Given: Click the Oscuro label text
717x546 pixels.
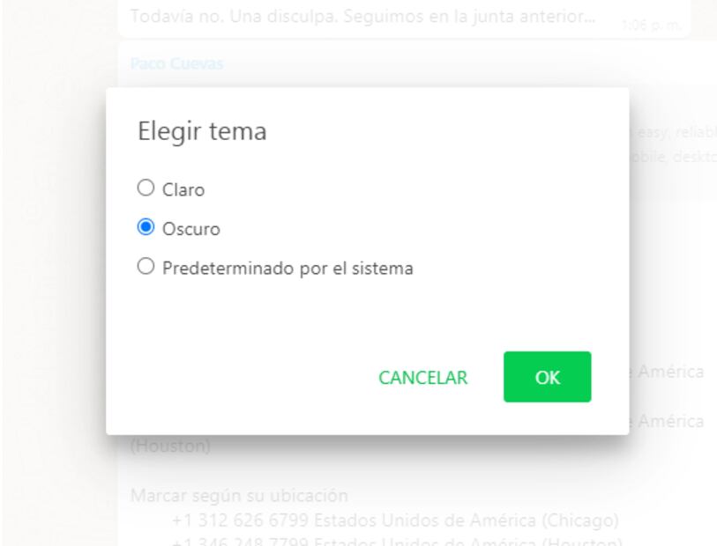Looking at the screenshot, I should 191,229.
